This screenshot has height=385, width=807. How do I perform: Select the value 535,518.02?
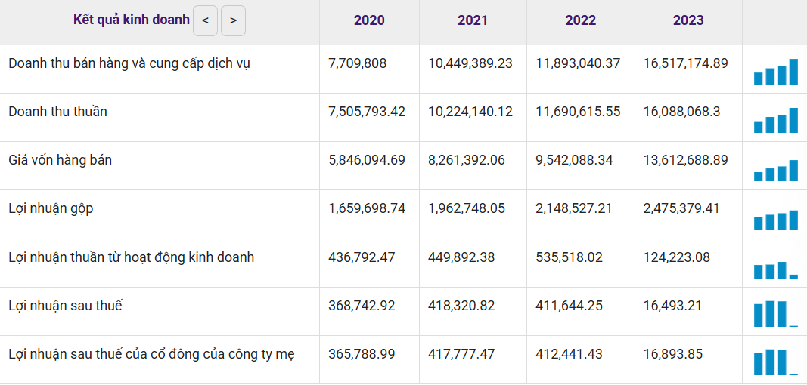pyautogui.click(x=570, y=257)
